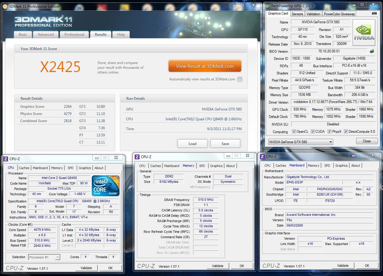
Task: Click the Combined Score value 2818
Action: 67,121
